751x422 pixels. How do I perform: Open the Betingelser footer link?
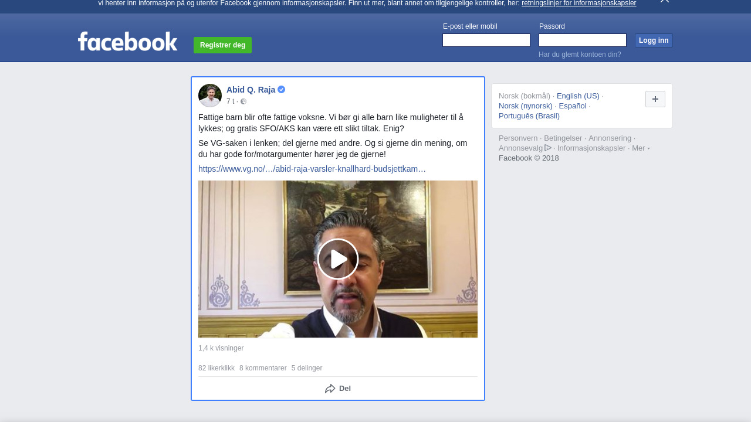point(563,138)
